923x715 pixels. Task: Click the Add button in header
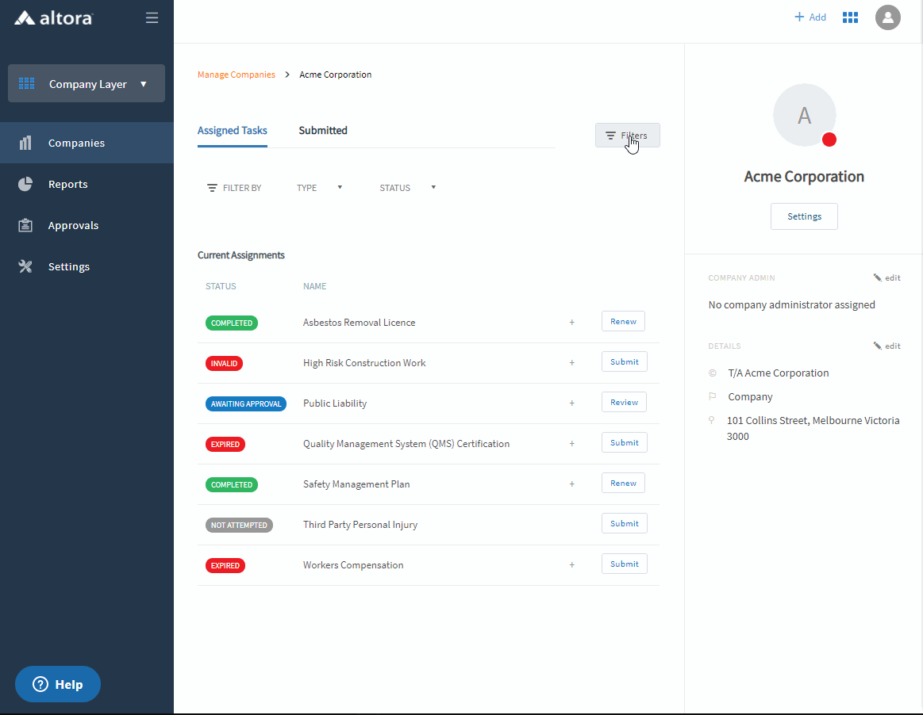click(x=810, y=17)
